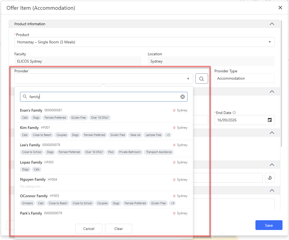This screenshot has width=289, height=240.
Task: Click Pool tag on Lee's Family
Action: (x=111, y=152)
